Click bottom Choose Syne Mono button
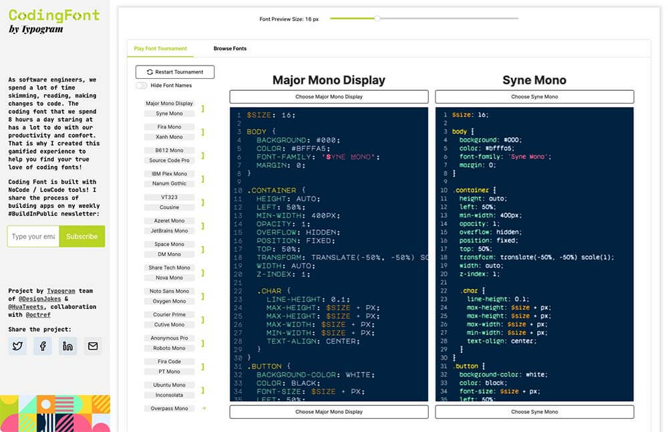The height and width of the screenshot is (432, 668). pos(534,412)
